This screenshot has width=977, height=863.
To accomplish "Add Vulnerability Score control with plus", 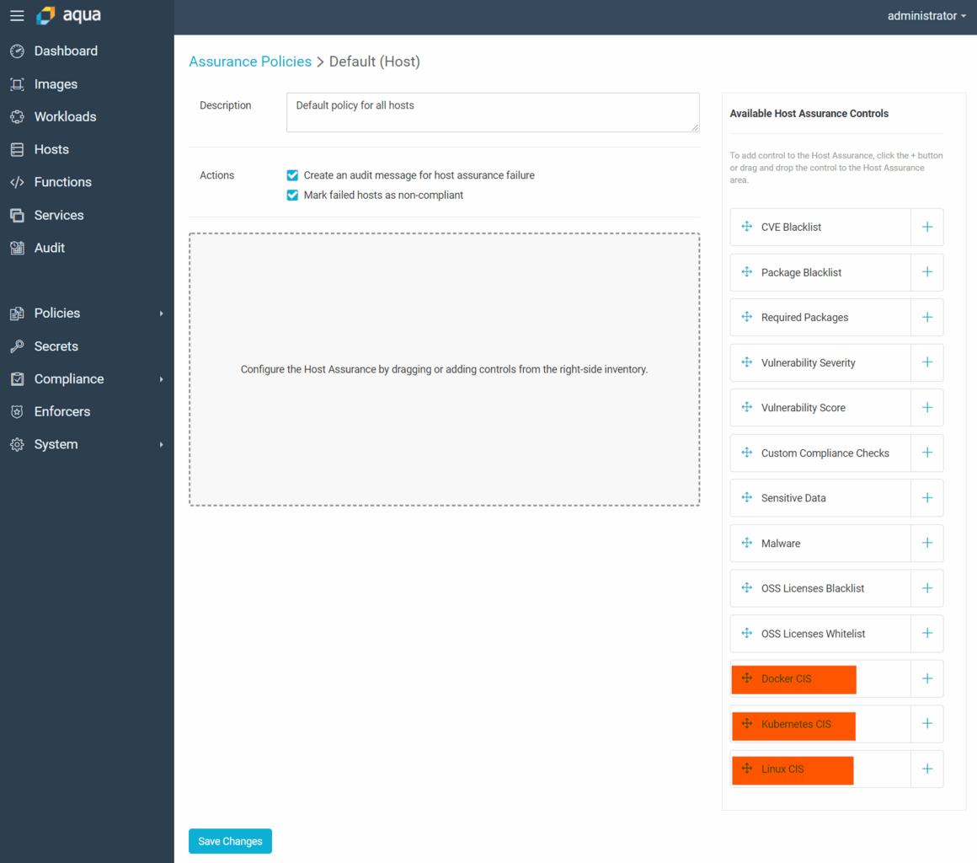I will click(927, 408).
